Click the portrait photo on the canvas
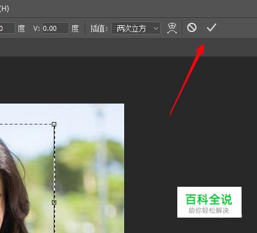The image size is (257, 233). tap(62, 168)
